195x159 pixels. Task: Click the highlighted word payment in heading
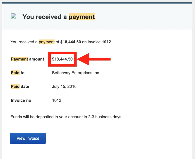click(x=82, y=17)
